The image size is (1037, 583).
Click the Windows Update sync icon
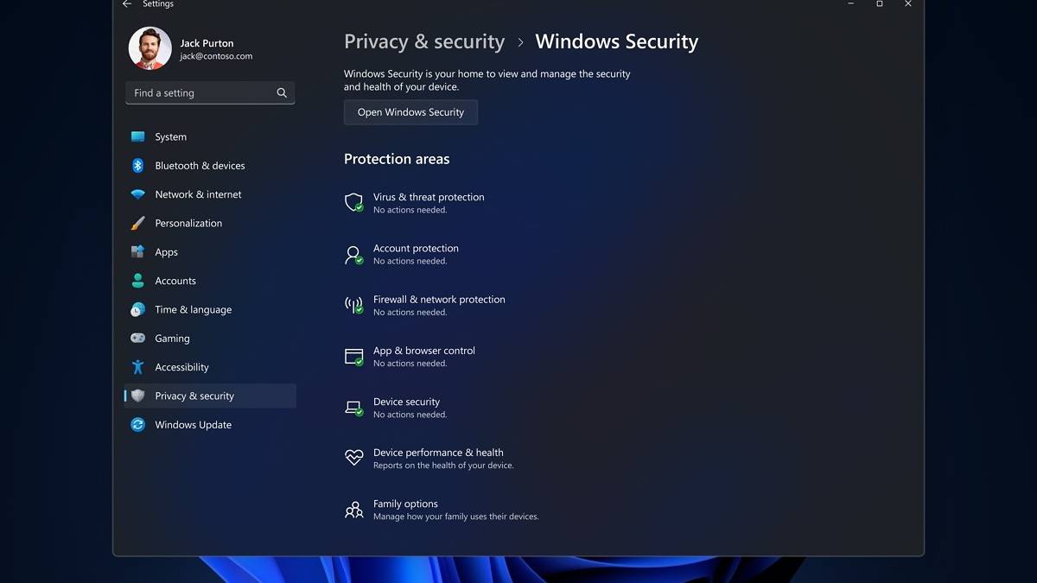click(x=137, y=425)
